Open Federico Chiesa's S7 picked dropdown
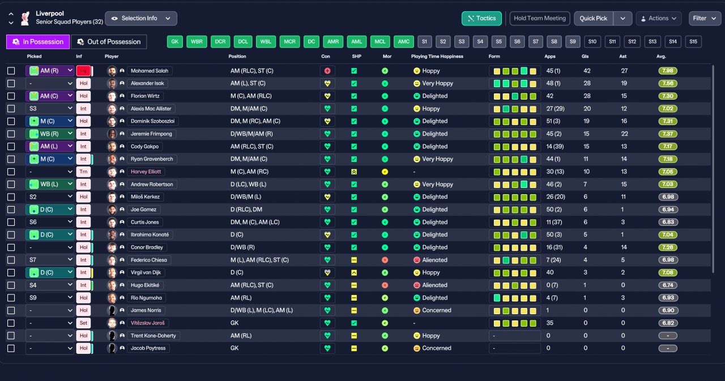This screenshot has height=381, width=725. 50,260
